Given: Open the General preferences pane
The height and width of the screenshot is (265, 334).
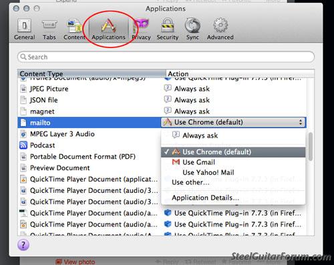Looking at the screenshot, I should [25, 29].
